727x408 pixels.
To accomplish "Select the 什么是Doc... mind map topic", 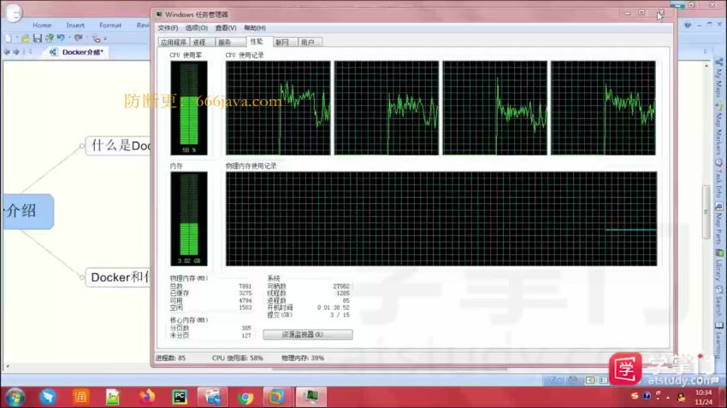I will 119,146.
